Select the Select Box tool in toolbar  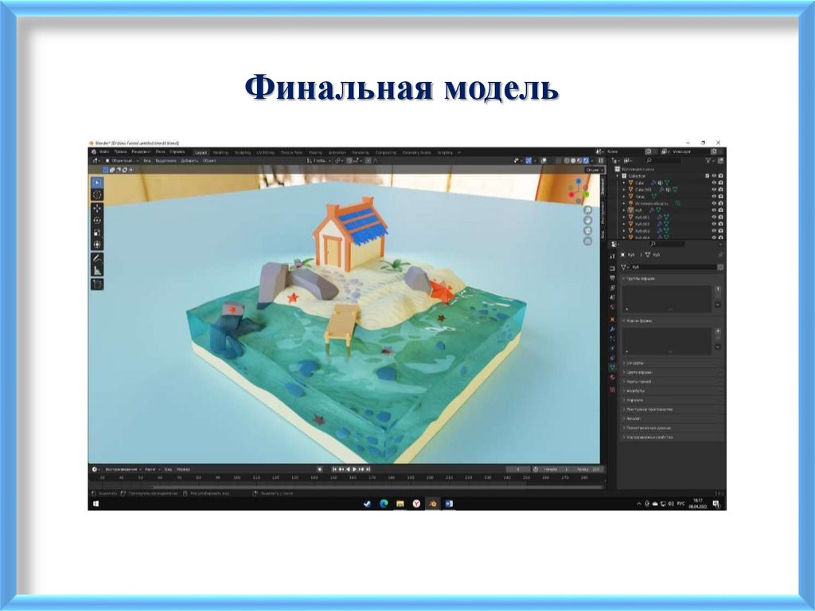tap(96, 182)
